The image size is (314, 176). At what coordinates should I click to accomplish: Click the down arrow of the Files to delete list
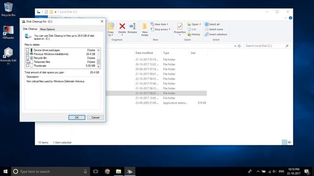pos(98,66)
